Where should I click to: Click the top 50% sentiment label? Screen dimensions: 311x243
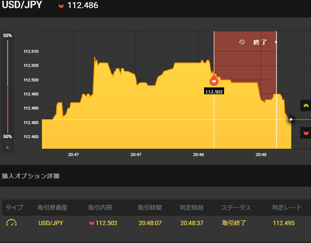8,36
